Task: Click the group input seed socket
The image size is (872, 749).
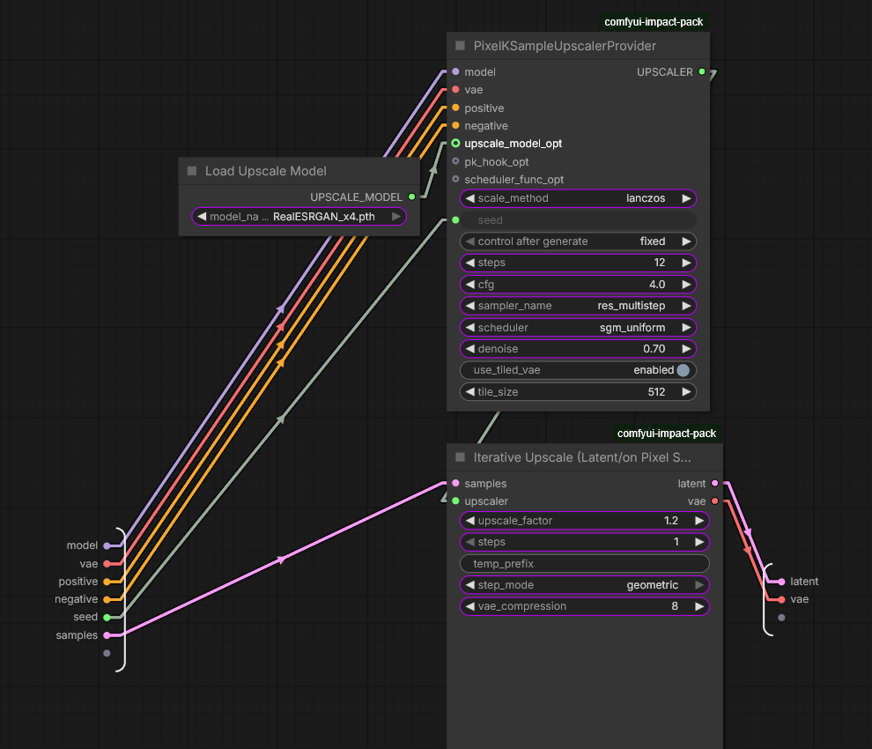Action: tap(107, 617)
